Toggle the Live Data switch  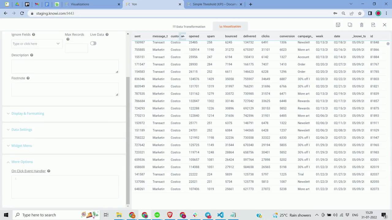pos(93,43)
